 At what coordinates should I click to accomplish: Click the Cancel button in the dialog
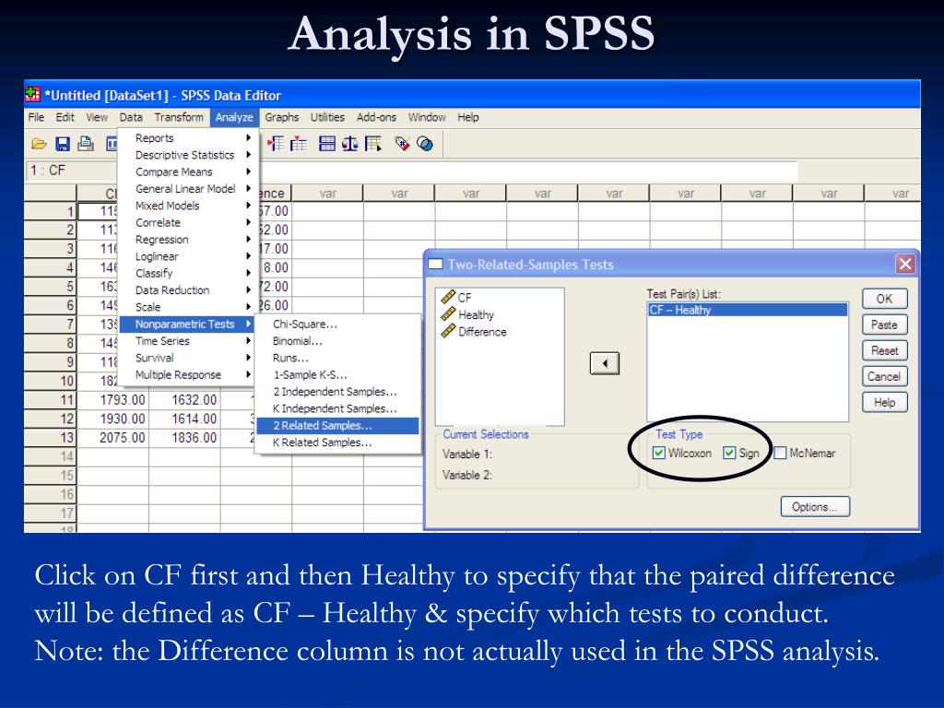pos(884,376)
